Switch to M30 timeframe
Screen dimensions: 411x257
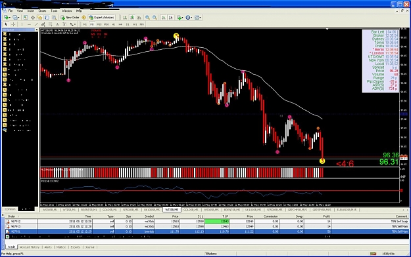pyautogui.click(x=106, y=24)
